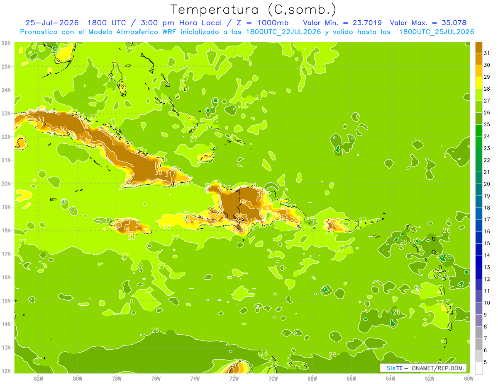Click the "1800UTC_25JUL2026" valid-until time
498x384 pixels.
coord(437,32)
